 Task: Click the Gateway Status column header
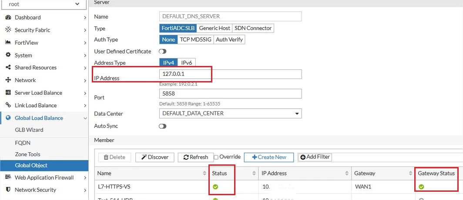pyautogui.click(x=436, y=174)
